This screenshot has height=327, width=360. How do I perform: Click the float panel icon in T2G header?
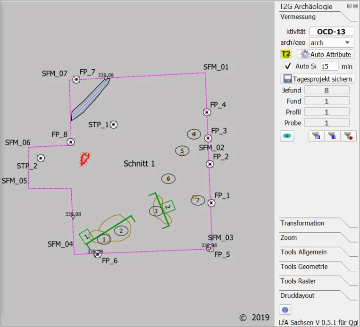[x=349, y=6]
